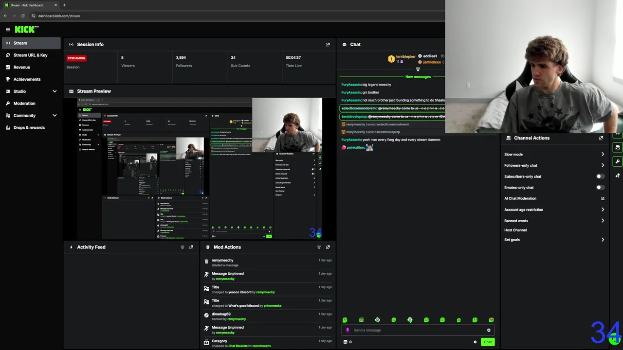The width and height of the screenshot is (623, 350).
Task: Click the trash icon on deleted message entry
Action: tap(206, 262)
